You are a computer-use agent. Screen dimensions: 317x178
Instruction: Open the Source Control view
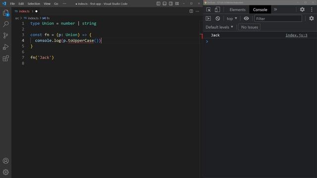(5, 36)
